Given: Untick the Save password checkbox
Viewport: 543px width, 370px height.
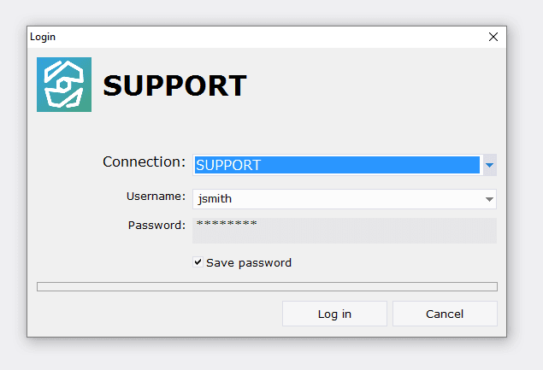Looking at the screenshot, I should coord(198,262).
